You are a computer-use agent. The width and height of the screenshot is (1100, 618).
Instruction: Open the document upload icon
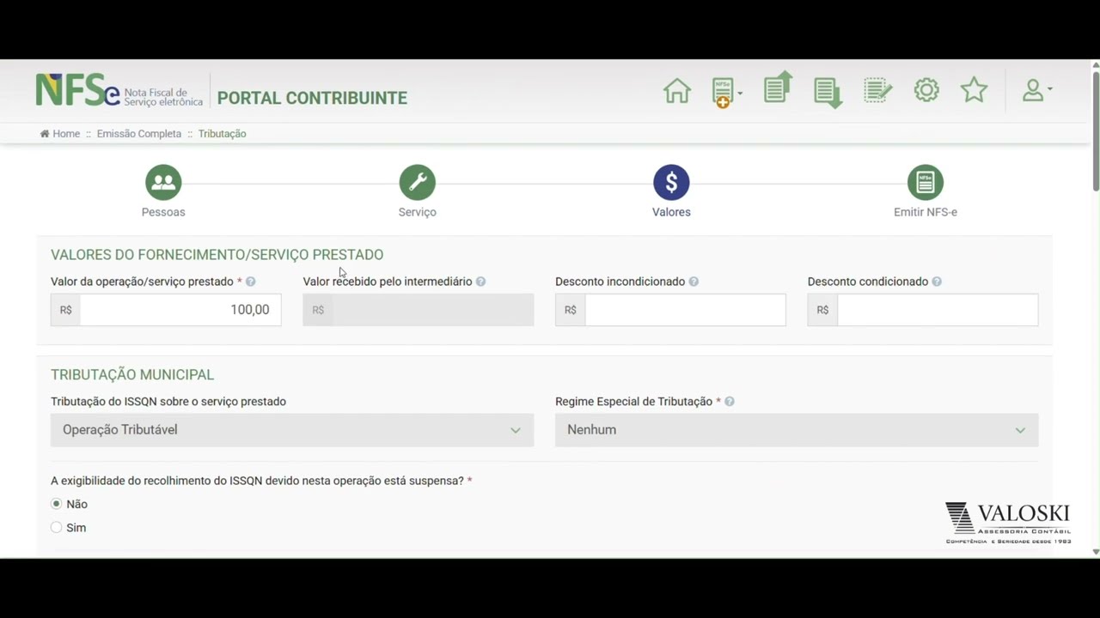click(x=778, y=88)
